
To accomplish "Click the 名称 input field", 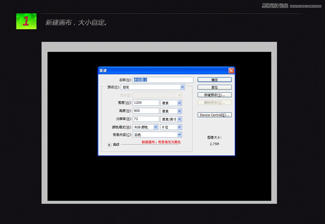I will click(163, 80).
